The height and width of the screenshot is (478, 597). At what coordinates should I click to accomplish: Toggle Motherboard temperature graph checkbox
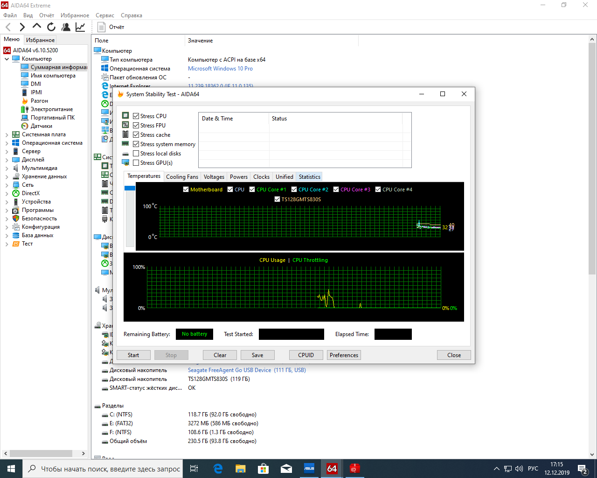coord(186,190)
